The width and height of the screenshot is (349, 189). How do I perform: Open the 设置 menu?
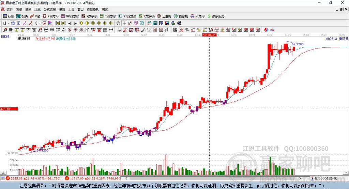tap(62, 9)
